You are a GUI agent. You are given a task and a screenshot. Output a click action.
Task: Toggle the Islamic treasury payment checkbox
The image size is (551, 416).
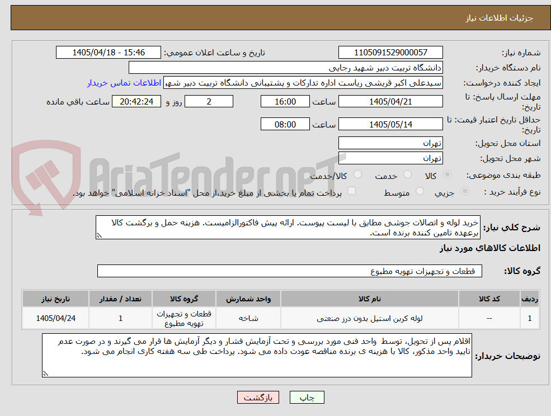[351, 191]
